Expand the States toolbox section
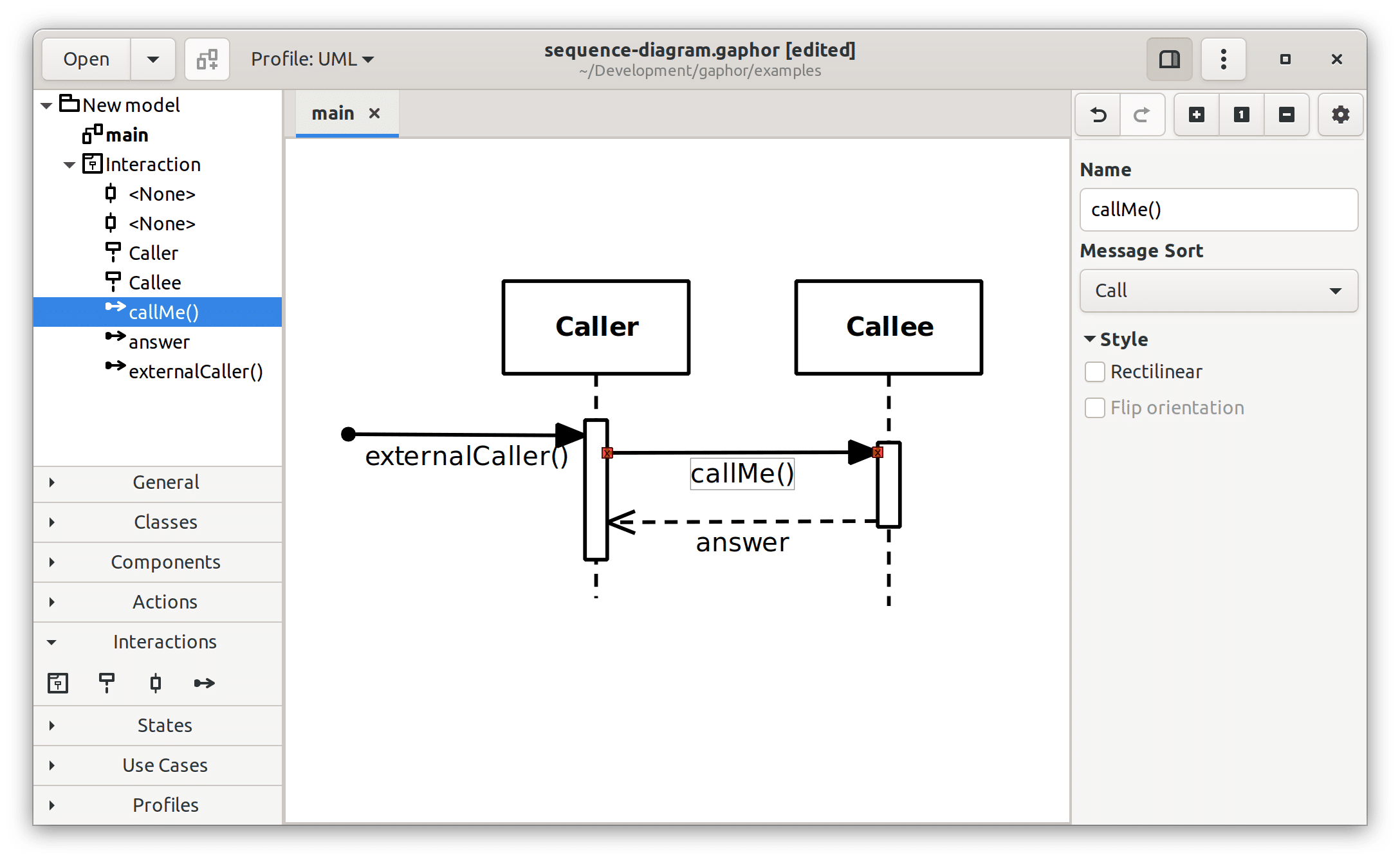The image size is (1400, 862). tap(158, 726)
